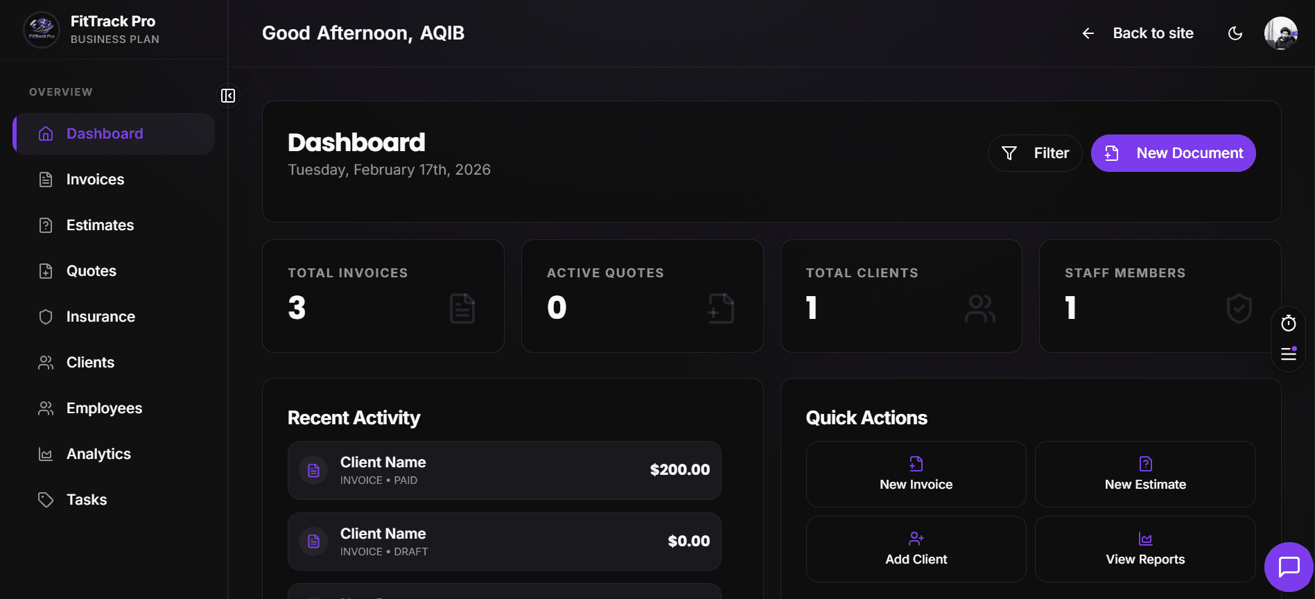This screenshot has width=1315, height=599.
Task: Open the chat bubble icon
Action: coord(1289,566)
